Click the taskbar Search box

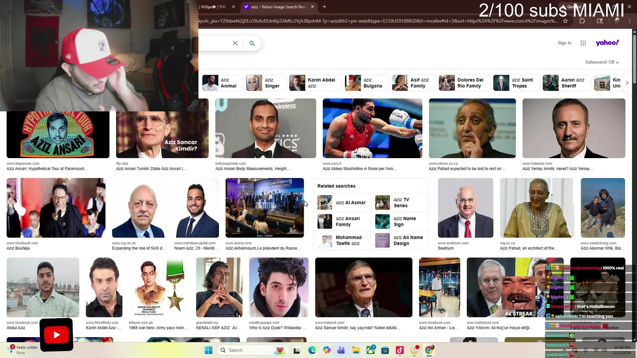(x=252, y=350)
